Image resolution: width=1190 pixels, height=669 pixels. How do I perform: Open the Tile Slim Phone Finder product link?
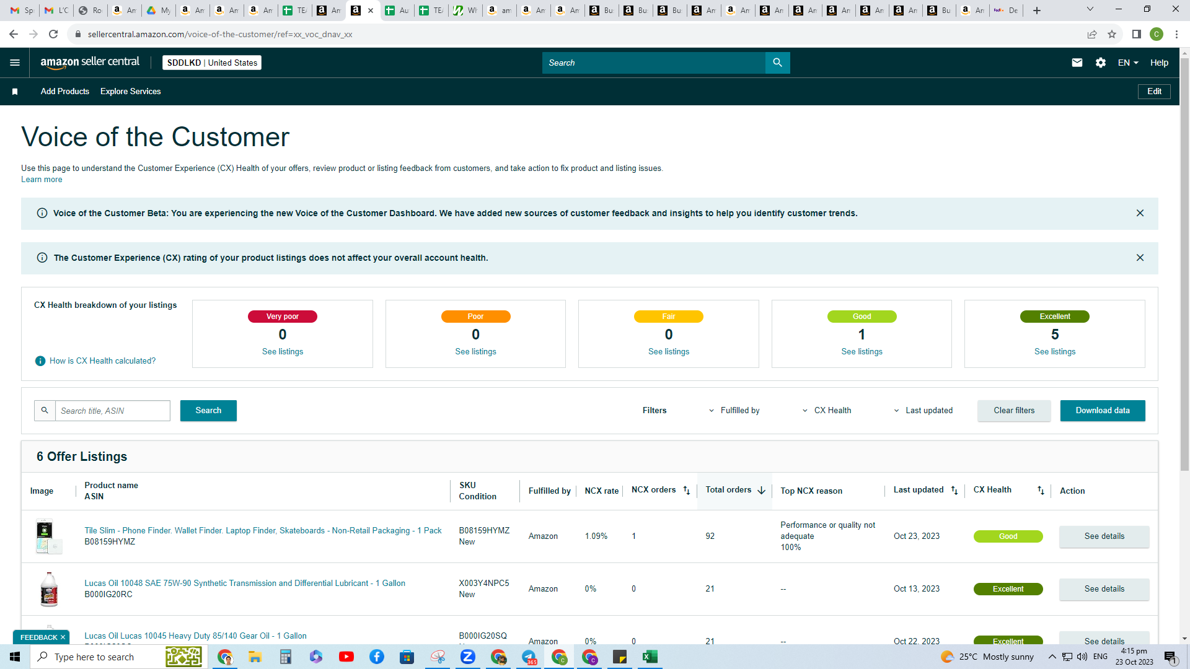[263, 531]
